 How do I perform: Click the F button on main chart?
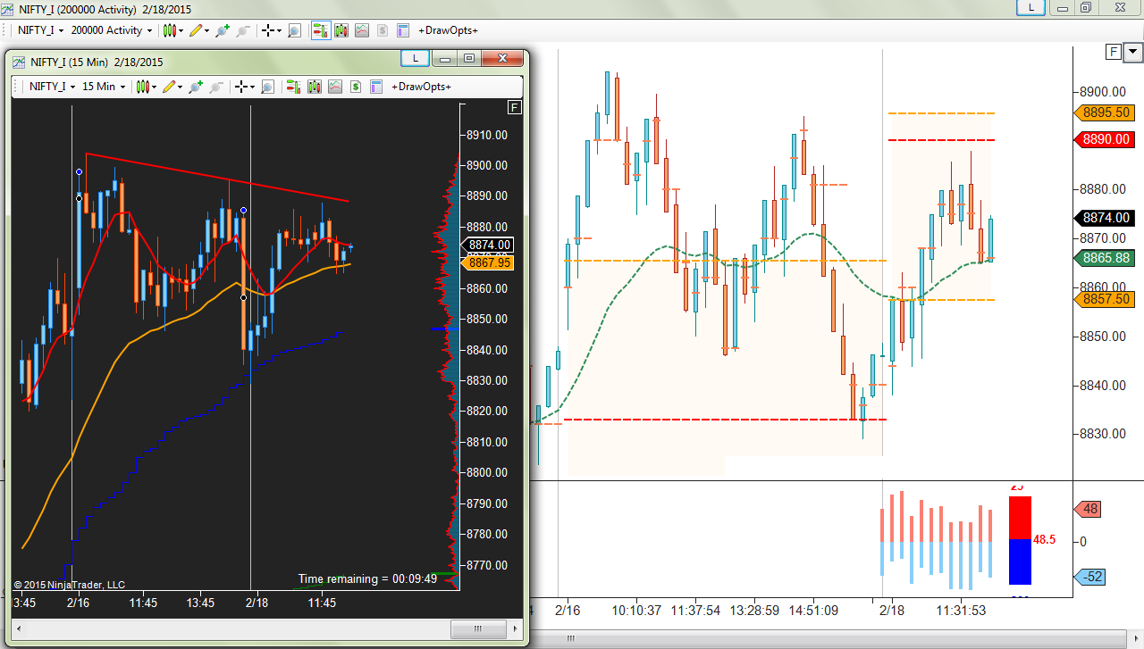[x=1114, y=52]
